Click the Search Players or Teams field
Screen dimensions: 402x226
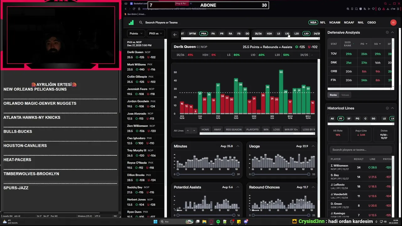point(161,23)
